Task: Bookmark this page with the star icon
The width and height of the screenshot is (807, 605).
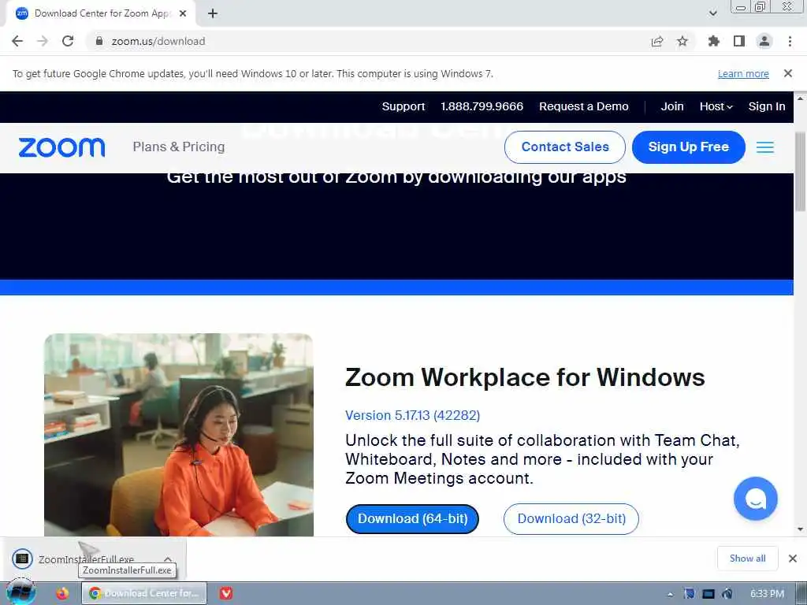Action: (682, 41)
